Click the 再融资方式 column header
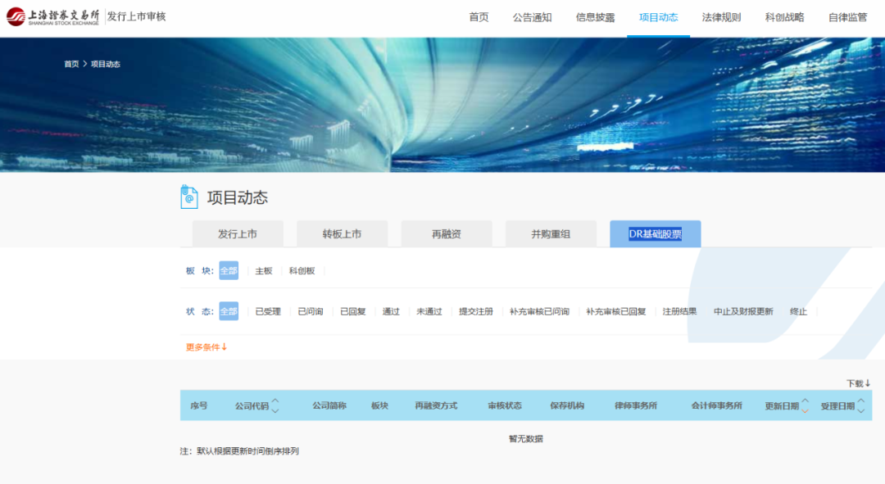The width and height of the screenshot is (885, 484). pyautogui.click(x=436, y=405)
